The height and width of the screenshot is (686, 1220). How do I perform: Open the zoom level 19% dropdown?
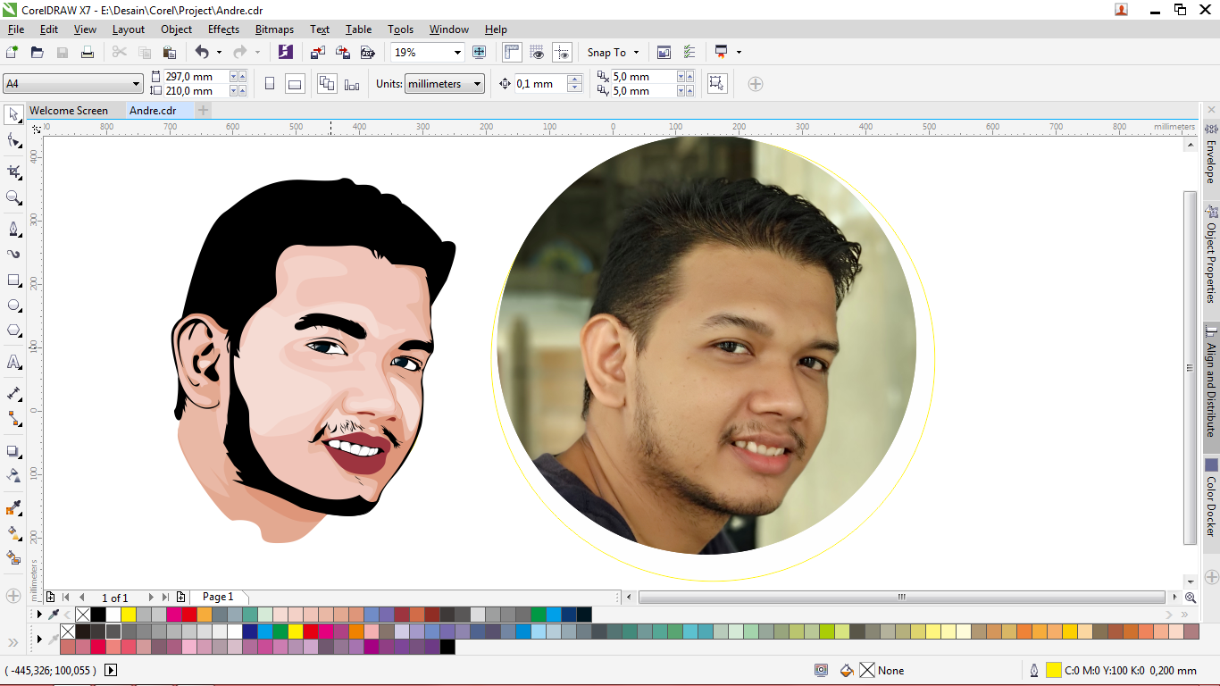[457, 53]
